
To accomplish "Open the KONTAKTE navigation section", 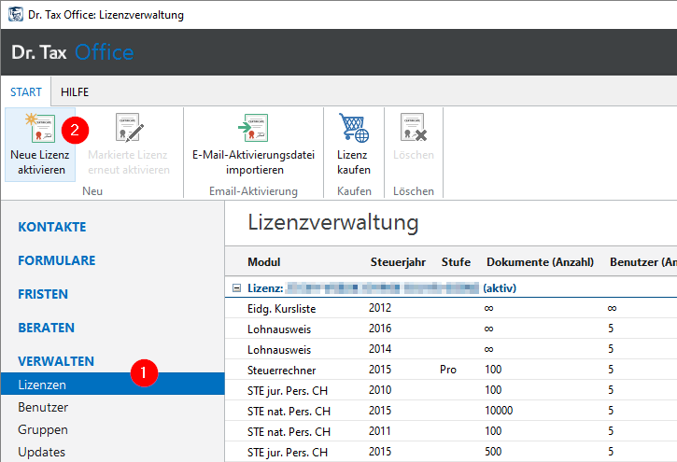I will pyautogui.click(x=52, y=227).
